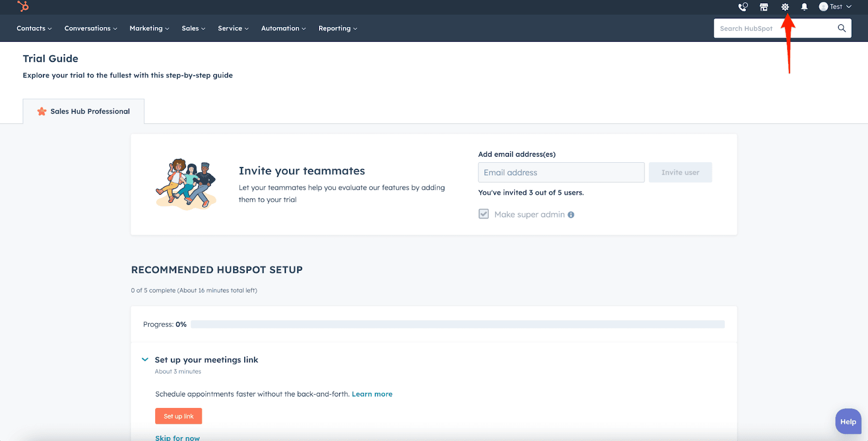This screenshot has height=441, width=868.
Task: Open the settings gear icon
Action: (x=785, y=7)
